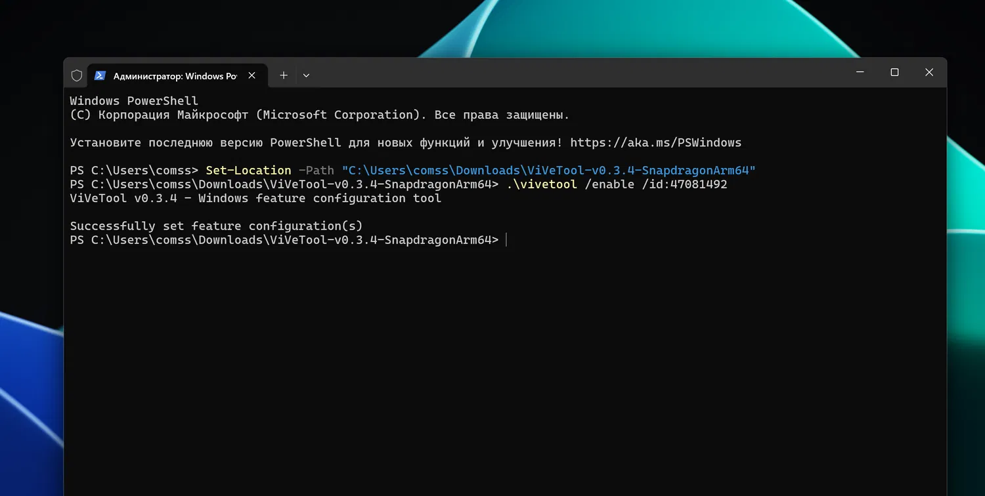The image size is (985, 496).
Task: Expand the new tab profiles dropdown
Action: 306,75
